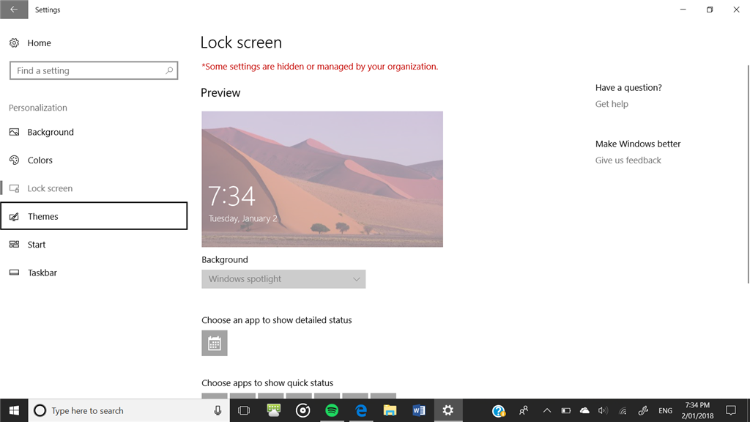Open Spotify from the taskbar
This screenshot has height=422, width=750.
pos(332,410)
